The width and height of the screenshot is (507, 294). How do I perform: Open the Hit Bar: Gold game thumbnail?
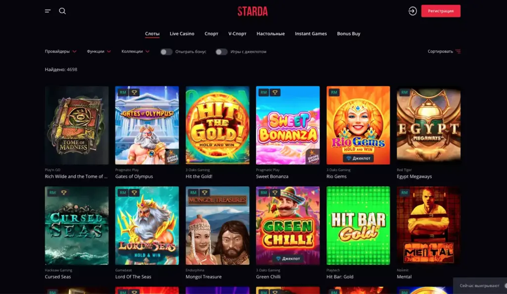pos(358,226)
